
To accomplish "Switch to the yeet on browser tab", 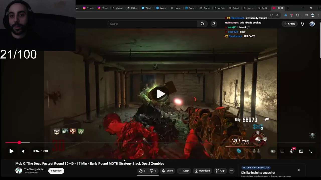I will (249, 8).
